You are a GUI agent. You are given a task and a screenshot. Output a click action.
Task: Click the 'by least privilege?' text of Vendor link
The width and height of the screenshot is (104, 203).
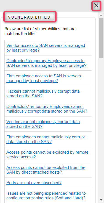point(23,50)
